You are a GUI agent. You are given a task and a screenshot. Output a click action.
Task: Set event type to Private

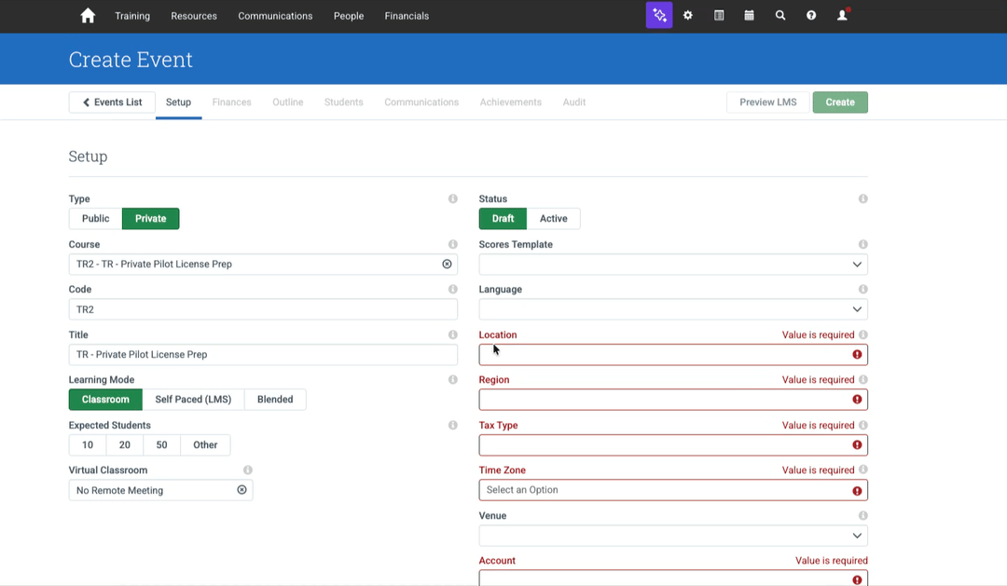point(150,218)
